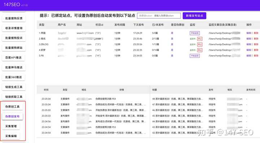Click 开始监控 for the 1.帝国 row
The width and height of the screenshot is (260, 143).
[x=195, y=33]
